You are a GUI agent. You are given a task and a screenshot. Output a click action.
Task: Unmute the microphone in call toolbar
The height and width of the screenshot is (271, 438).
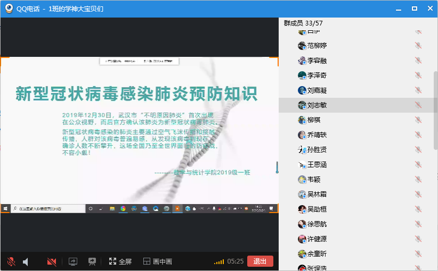(11, 261)
